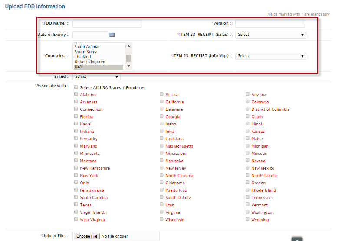The image size is (345, 241).
Task: Click into the FDD Name field
Action: tap(107, 24)
